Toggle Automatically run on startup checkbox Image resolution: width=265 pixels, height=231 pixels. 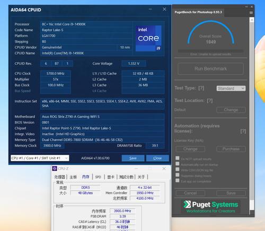[178, 164]
